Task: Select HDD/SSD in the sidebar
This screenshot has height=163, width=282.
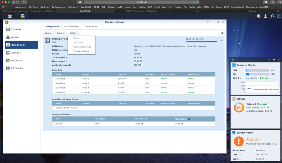Action: (x=16, y=53)
